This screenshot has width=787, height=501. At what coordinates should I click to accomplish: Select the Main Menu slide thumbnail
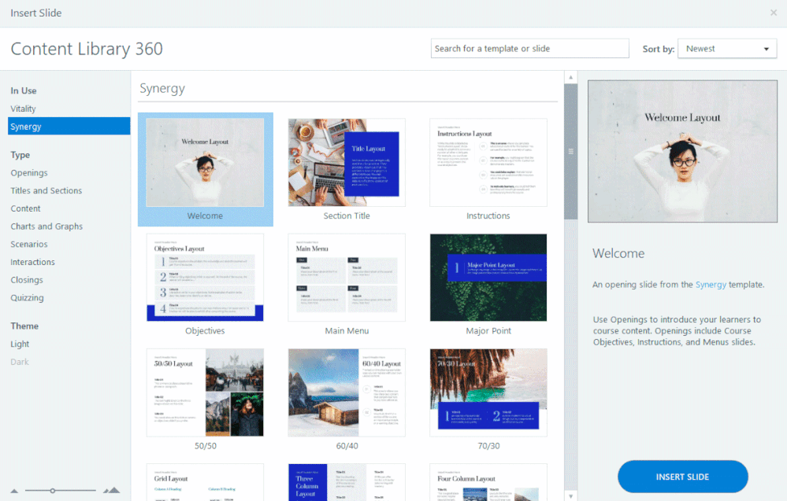[347, 278]
